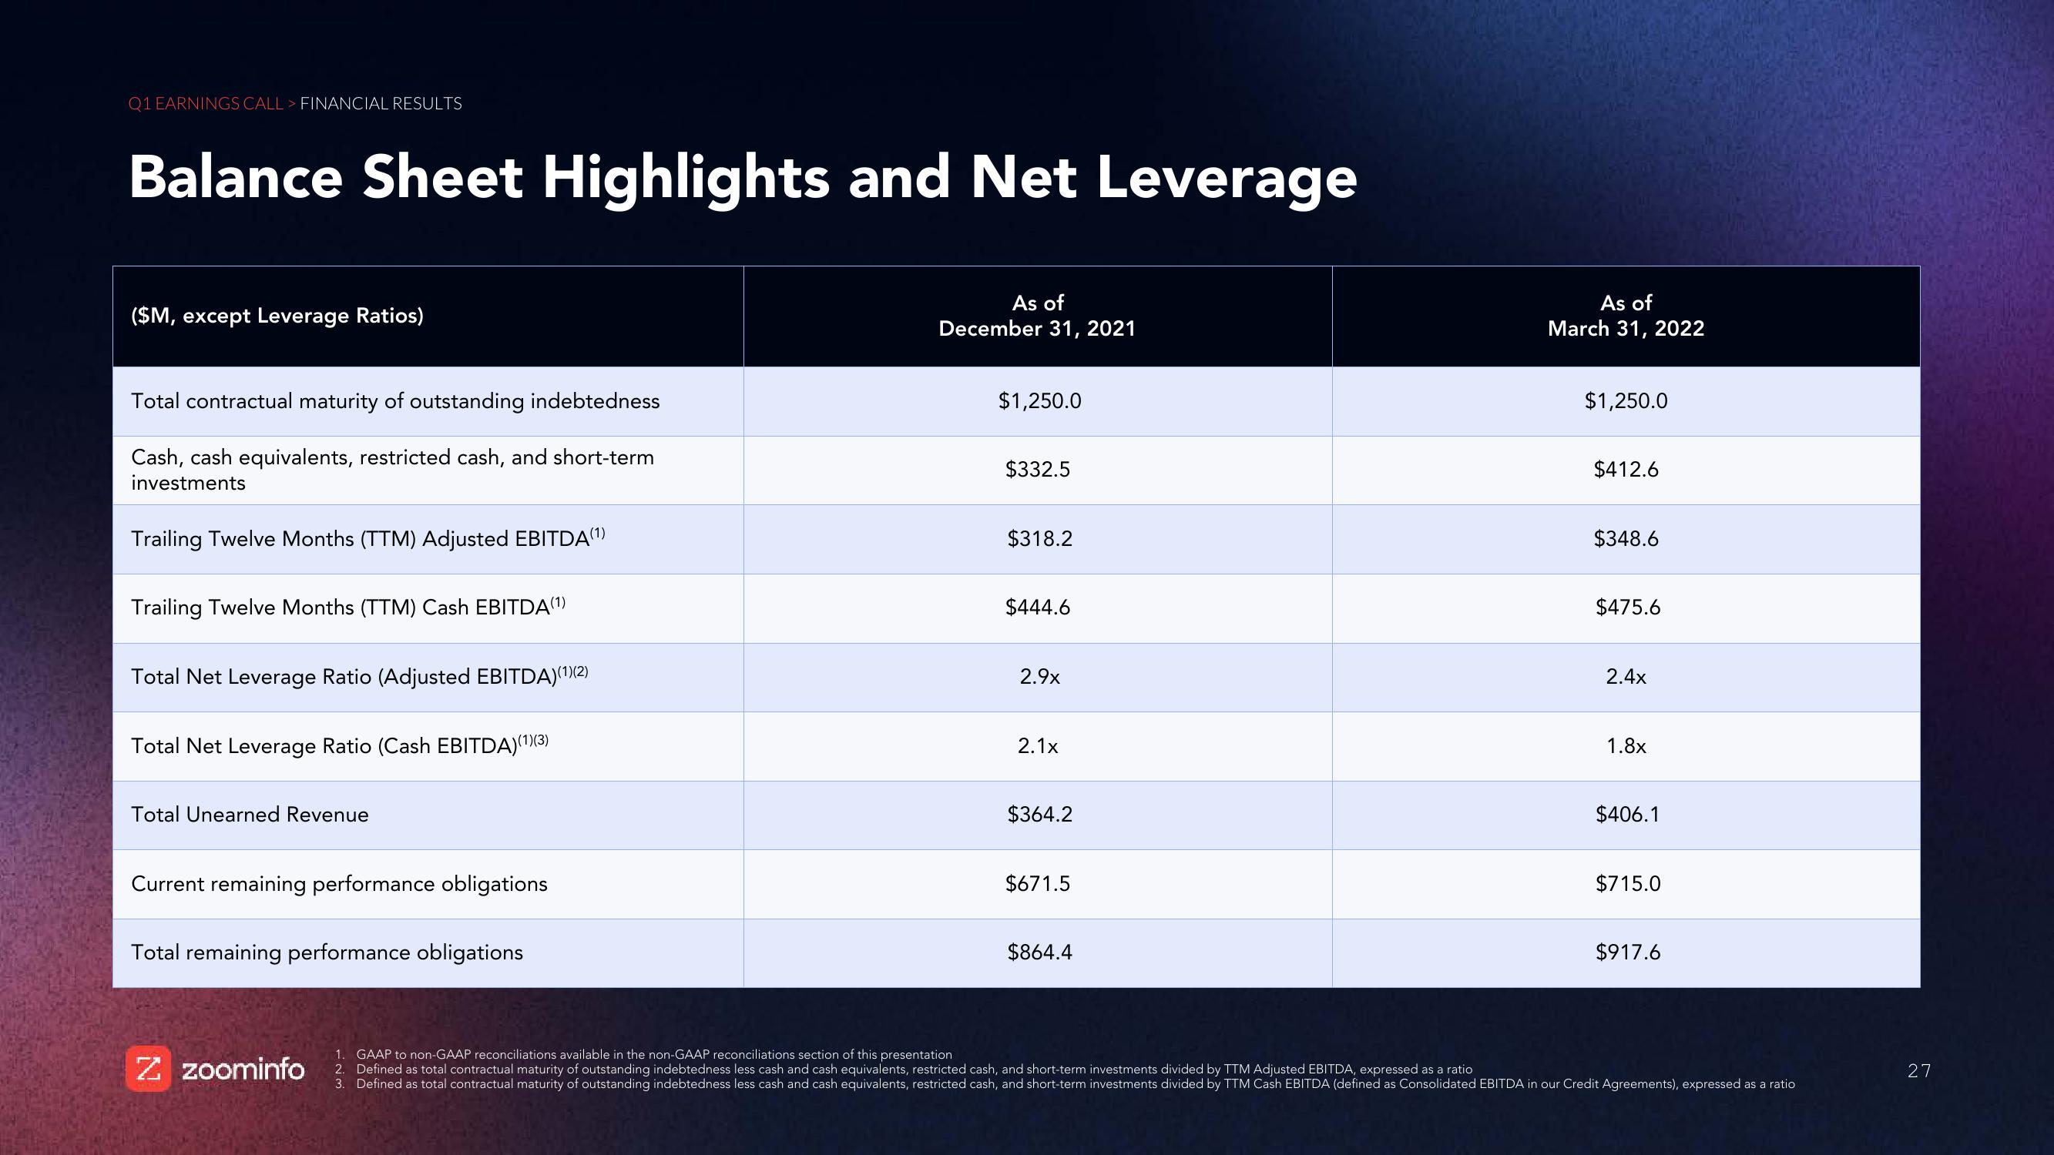This screenshot has width=2054, height=1155.
Task: Click the $715.0 current RPO value
Action: (x=1627, y=884)
